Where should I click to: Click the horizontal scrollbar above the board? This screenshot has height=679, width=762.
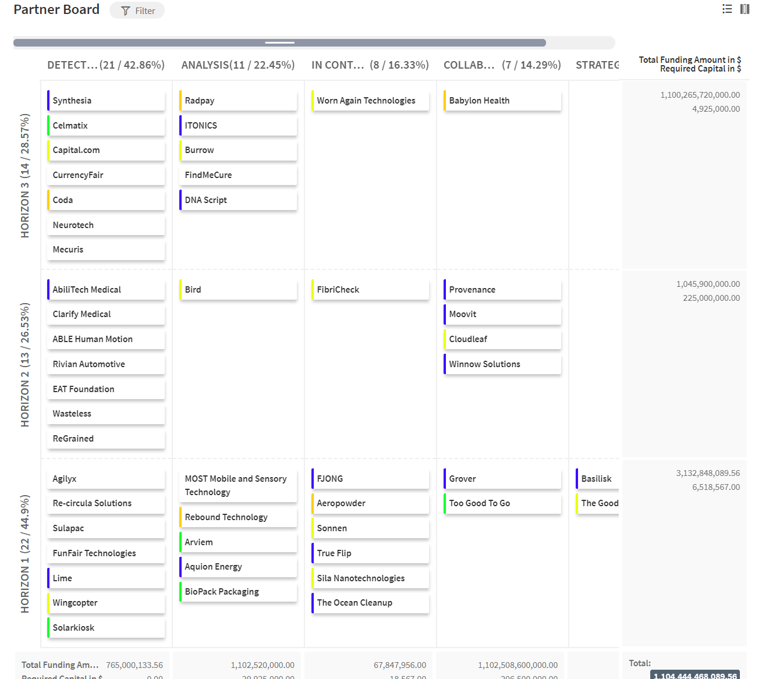point(279,42)
